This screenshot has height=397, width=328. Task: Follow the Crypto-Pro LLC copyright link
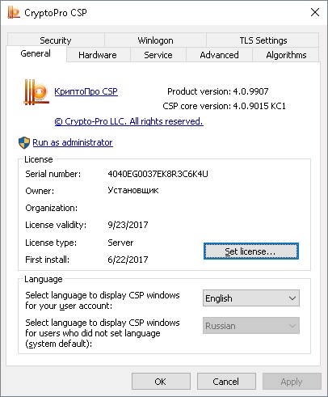(x=128, y=121)
